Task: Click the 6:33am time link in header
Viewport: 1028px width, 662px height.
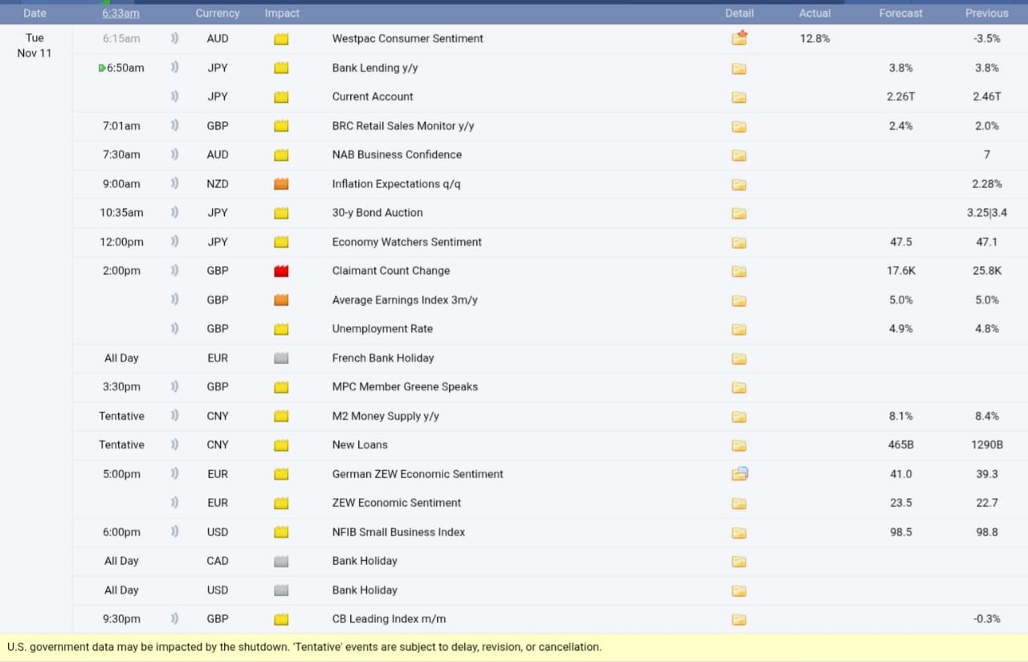Action: 120,13
